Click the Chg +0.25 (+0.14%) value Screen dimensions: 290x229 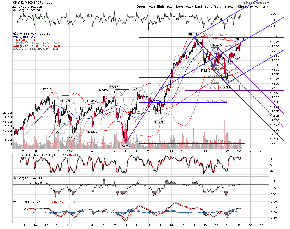tap(252, 6)
